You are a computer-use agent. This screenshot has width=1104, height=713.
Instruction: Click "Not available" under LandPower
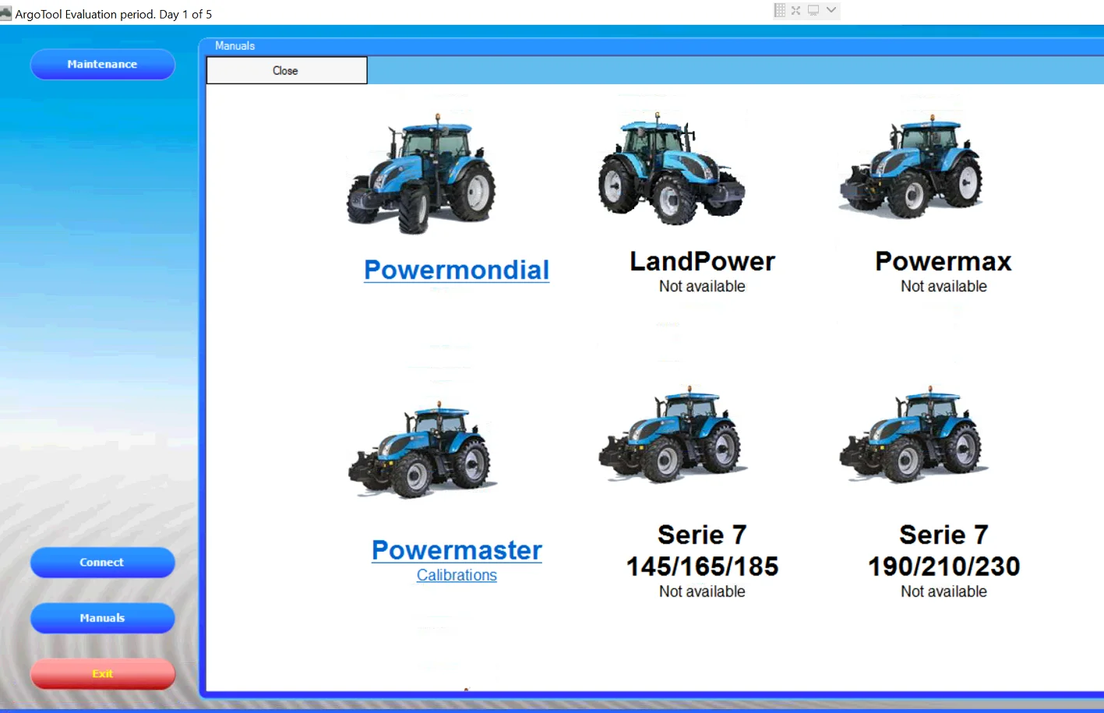702,286
